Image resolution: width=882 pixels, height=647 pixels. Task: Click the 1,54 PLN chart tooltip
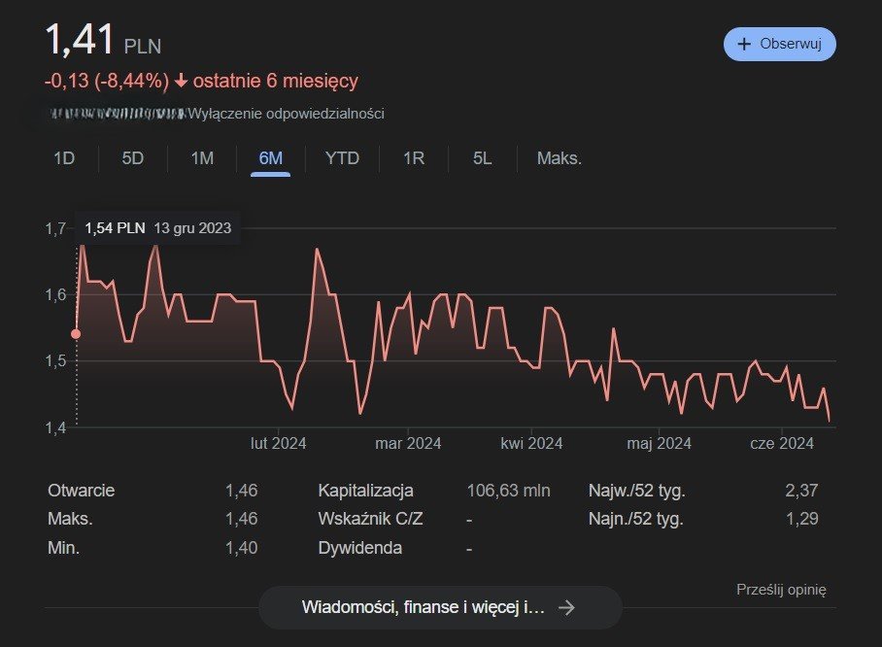[x=158, y=228]
